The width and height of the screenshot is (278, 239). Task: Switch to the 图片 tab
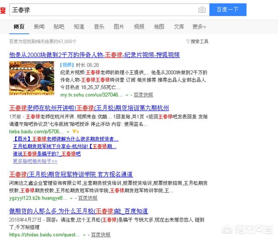coord(119,27)
